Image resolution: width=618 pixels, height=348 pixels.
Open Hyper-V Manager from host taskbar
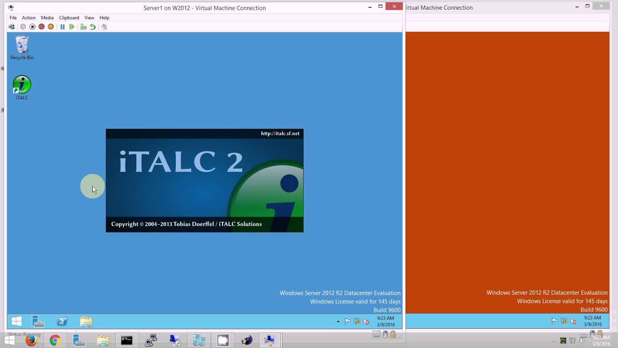199,340
